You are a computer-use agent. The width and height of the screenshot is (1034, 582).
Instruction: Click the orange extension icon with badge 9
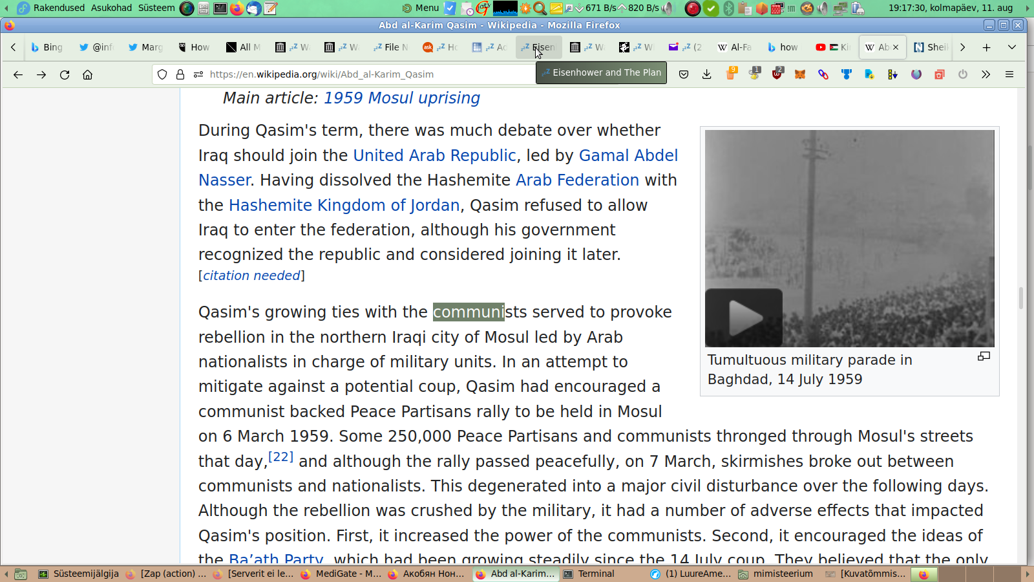tap(731, 73)
